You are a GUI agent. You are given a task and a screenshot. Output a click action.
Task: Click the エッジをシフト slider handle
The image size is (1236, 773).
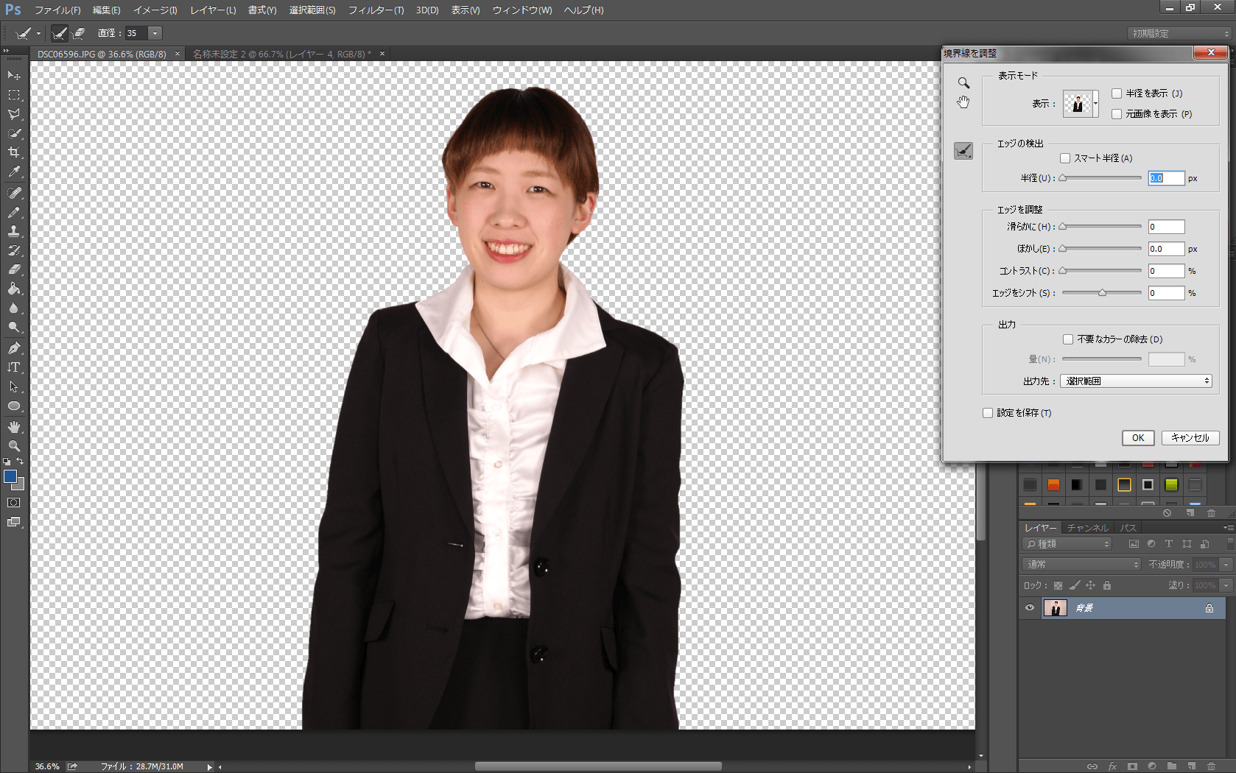(x=1102, y=293)
